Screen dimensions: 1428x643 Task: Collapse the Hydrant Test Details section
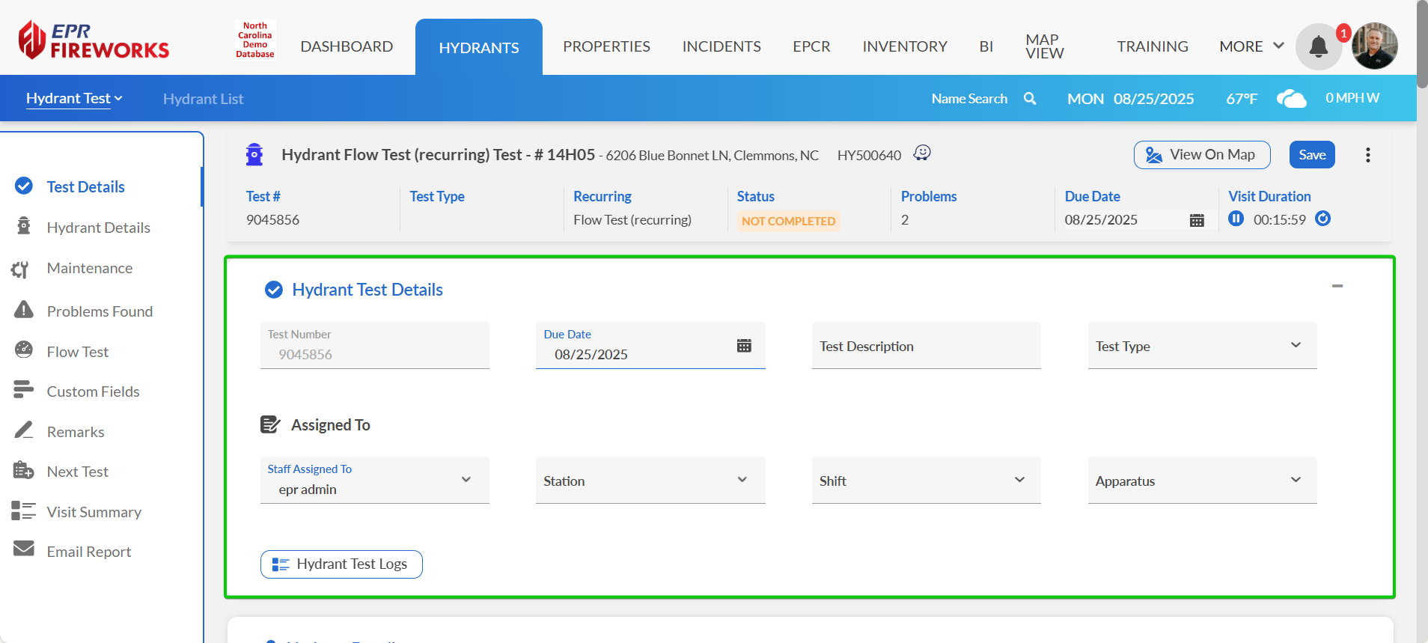tap(1337, 286)
